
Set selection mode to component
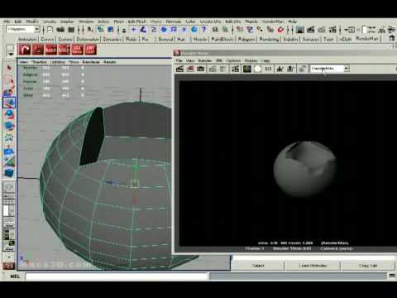click(x=110, y=30)
